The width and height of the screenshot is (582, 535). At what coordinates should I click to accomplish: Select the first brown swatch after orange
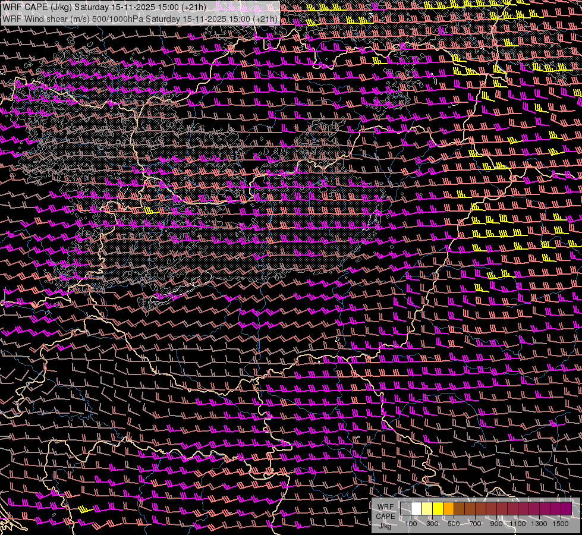(x=459, y=509)
